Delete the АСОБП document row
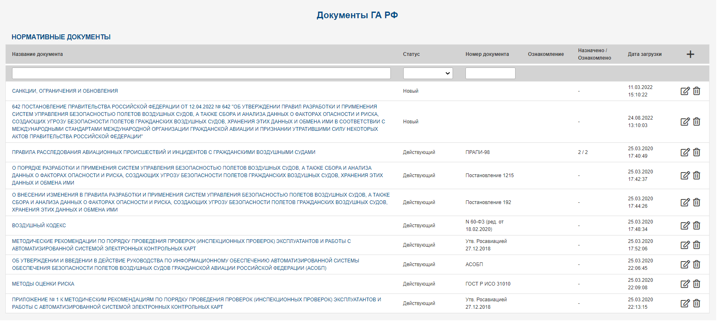 coord(697,264)
